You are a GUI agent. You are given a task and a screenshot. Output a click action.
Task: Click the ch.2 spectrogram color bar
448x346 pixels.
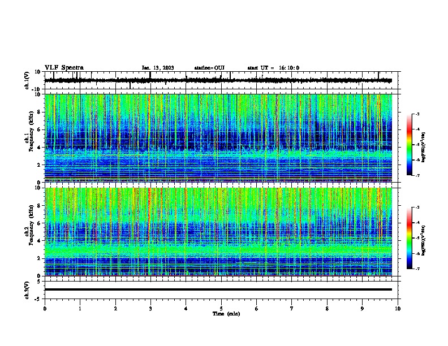point(409,238)
